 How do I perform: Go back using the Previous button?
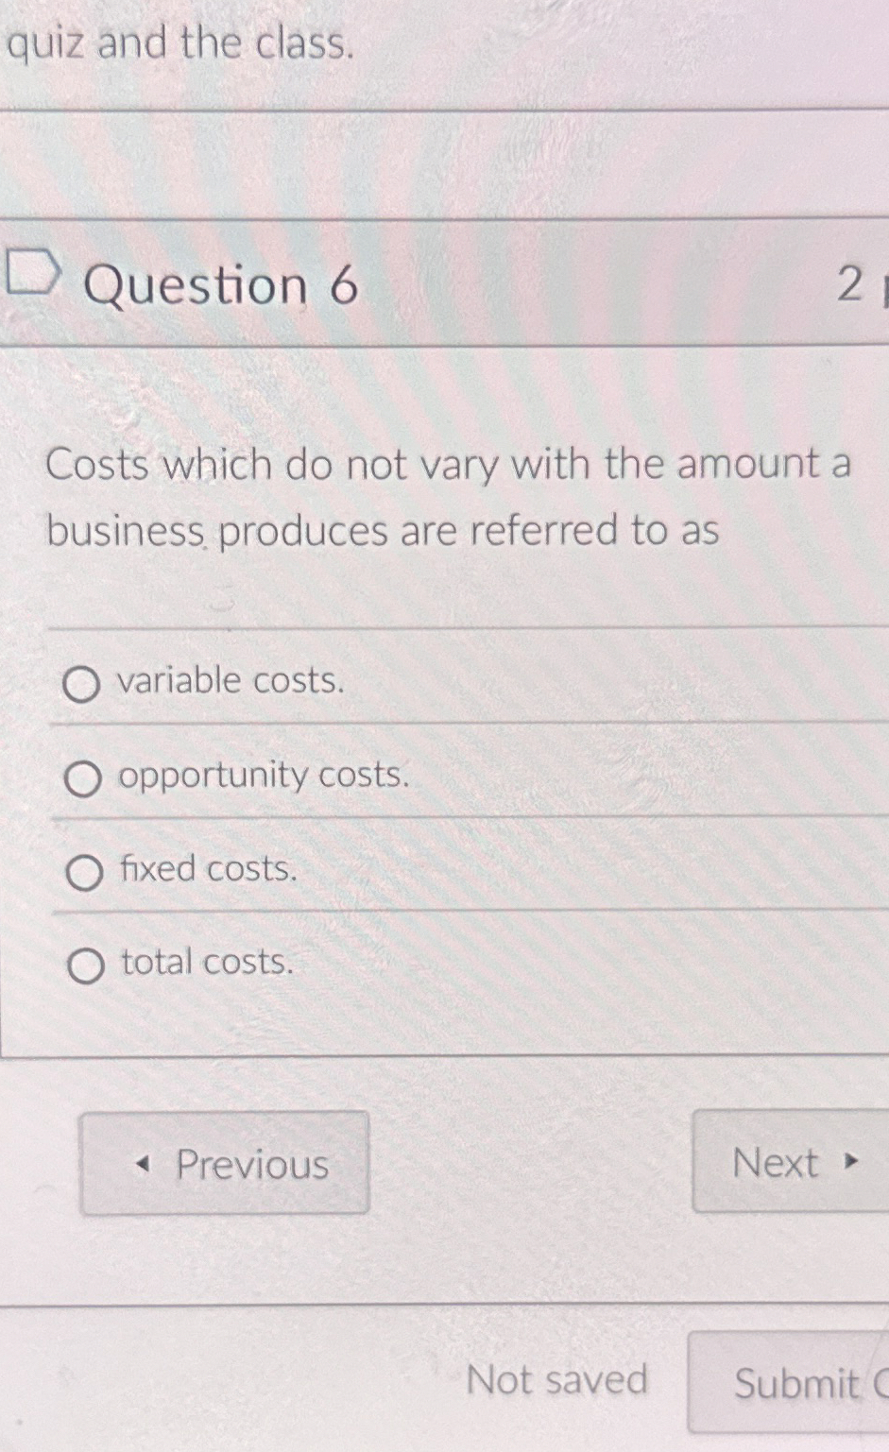tap(225, 1164)
